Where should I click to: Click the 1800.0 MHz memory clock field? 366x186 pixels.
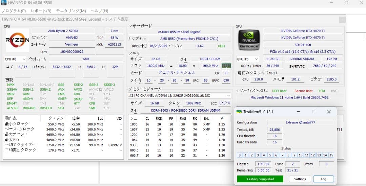click(156, 66)
